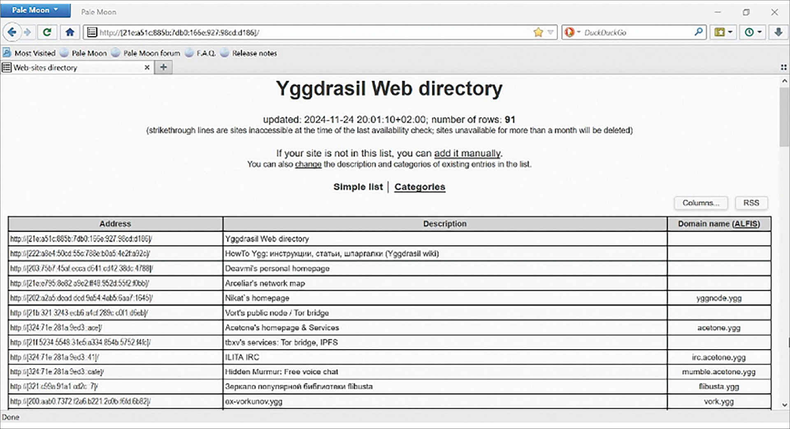Click the mumble.acetone.ygg domain cell
The height and width of the screenshot is (429, 790).
click(719, 372)
